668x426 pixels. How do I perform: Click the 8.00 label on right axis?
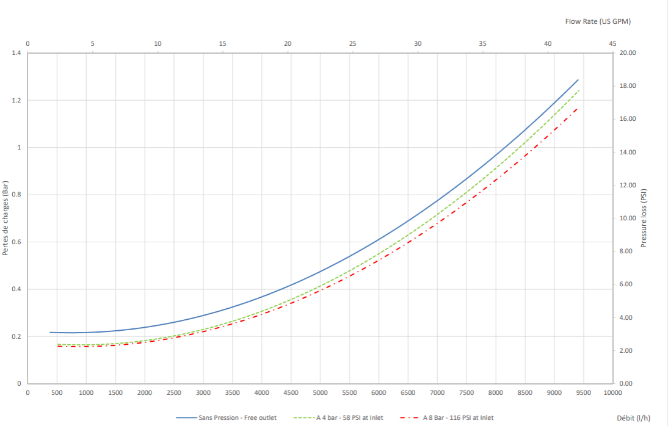(x=626, y=251)
